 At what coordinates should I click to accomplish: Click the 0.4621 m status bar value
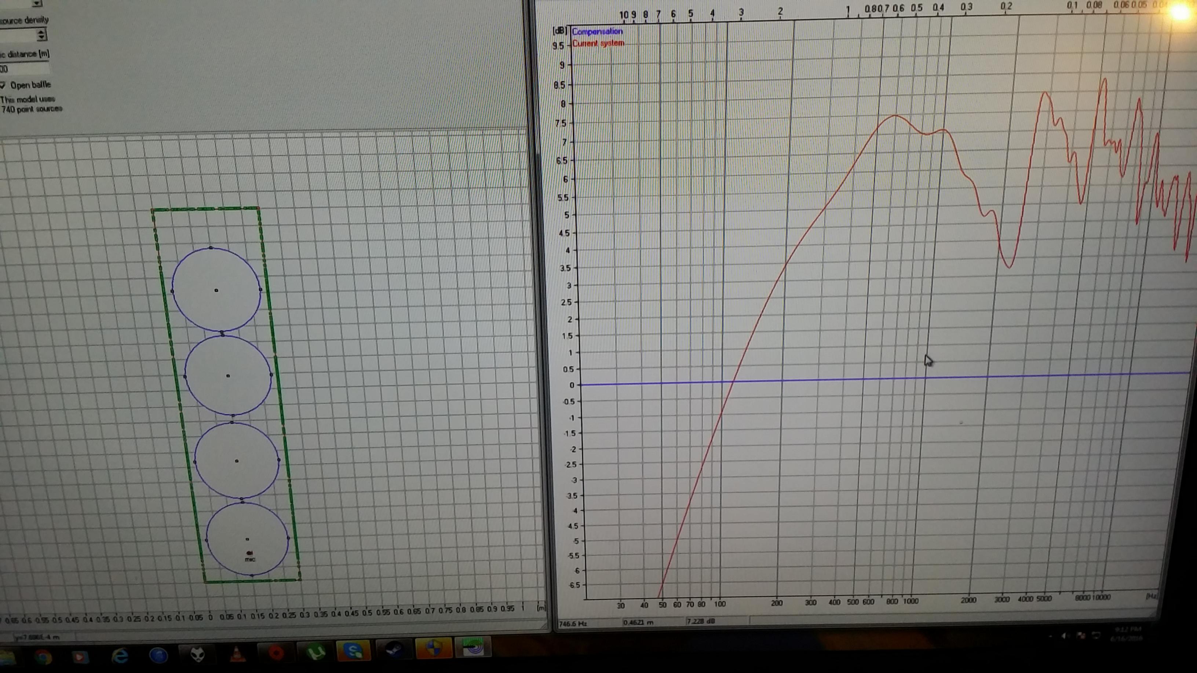click(x=638, y=622)
